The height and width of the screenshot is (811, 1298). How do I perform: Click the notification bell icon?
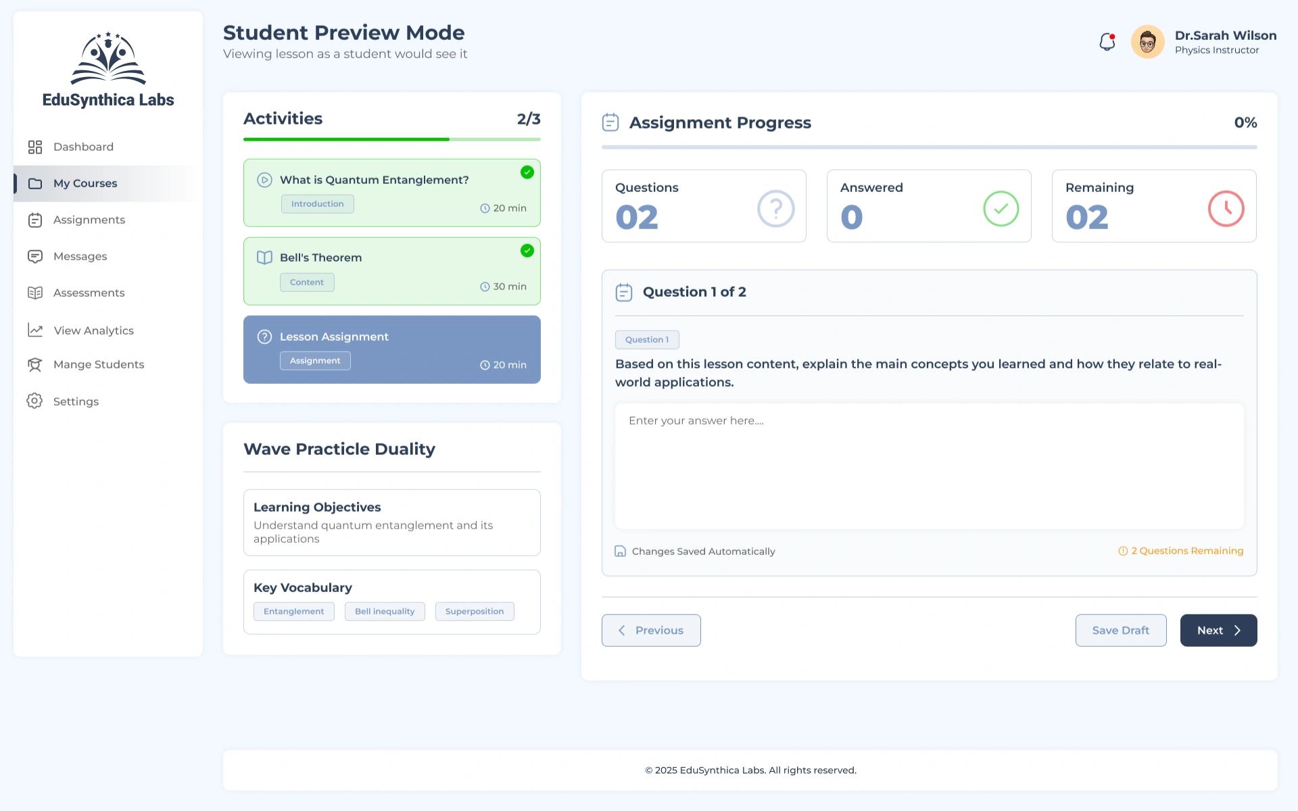click(1107, 42)
